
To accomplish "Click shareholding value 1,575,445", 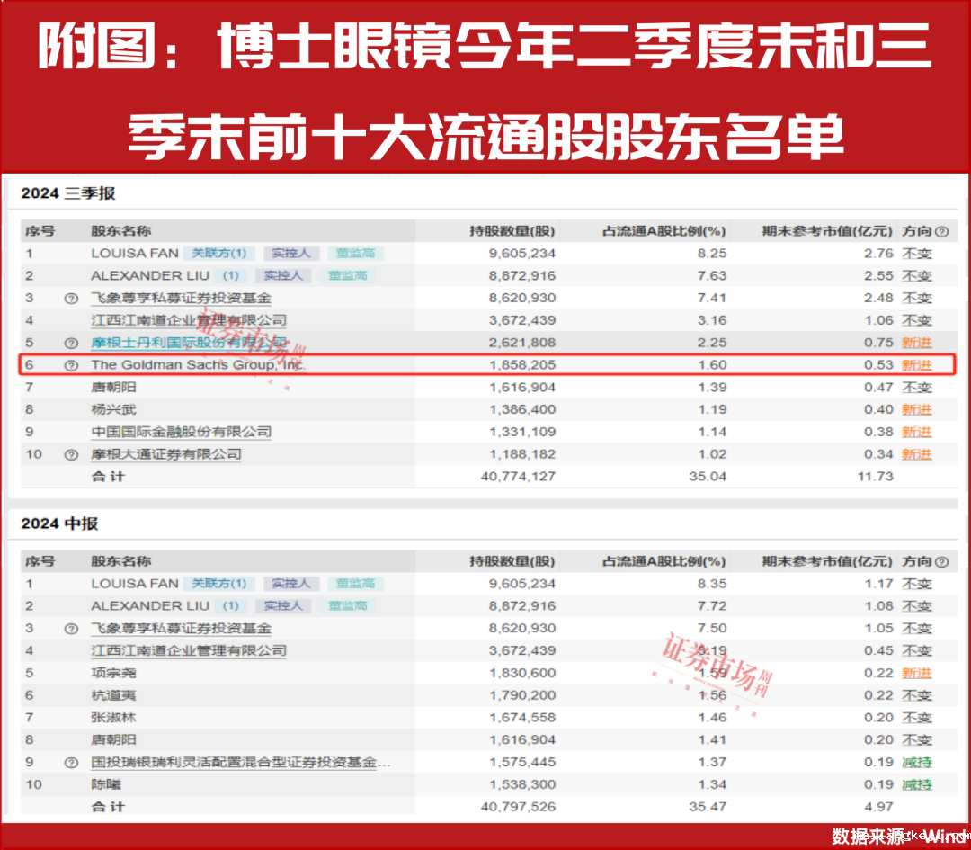I will [522, 762].
